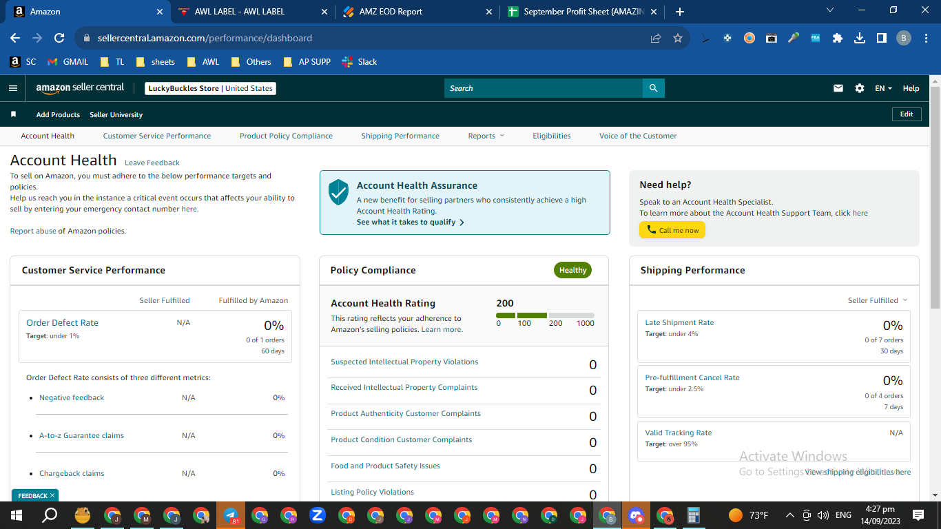Show hidden system tray icons

[789, 515]
